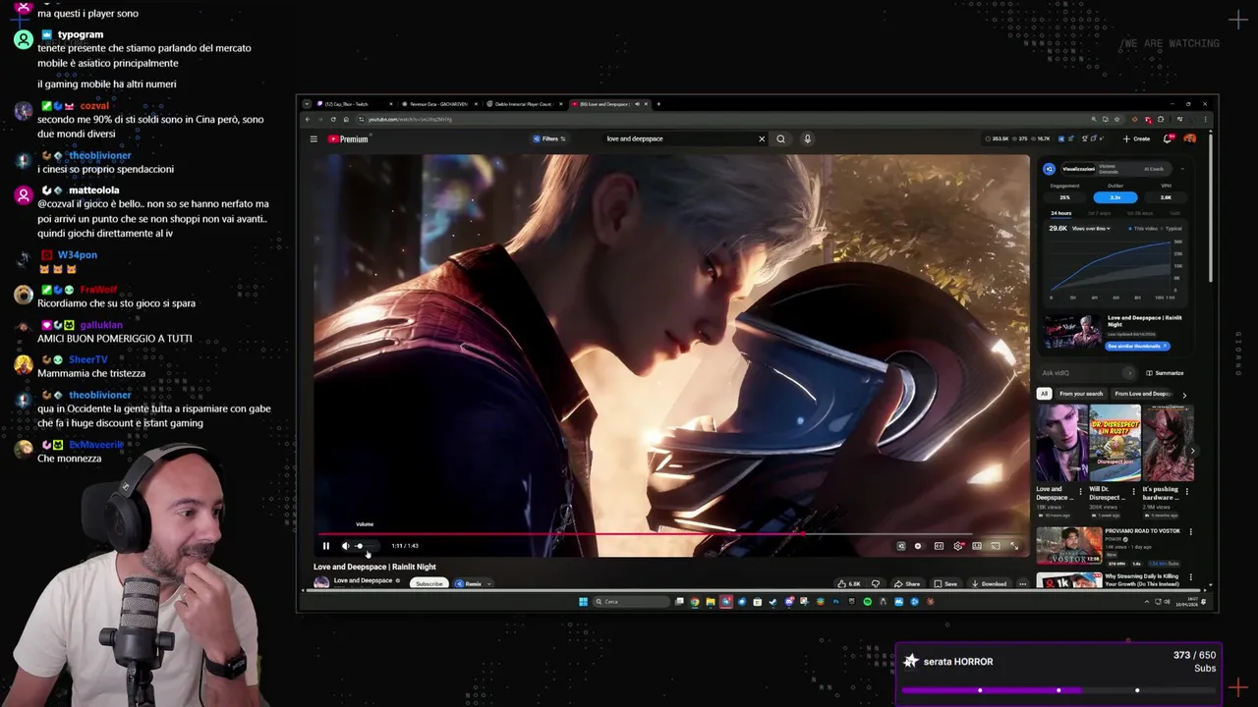Open the 'Will Dr. Disrespect' short thumbnail
Image resolution: width=1258 pixels, height=707 pixels.
click(x=1115, y=443)
